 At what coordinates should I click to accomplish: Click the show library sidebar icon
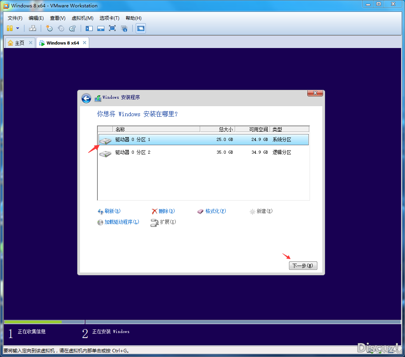click(89, 28)
